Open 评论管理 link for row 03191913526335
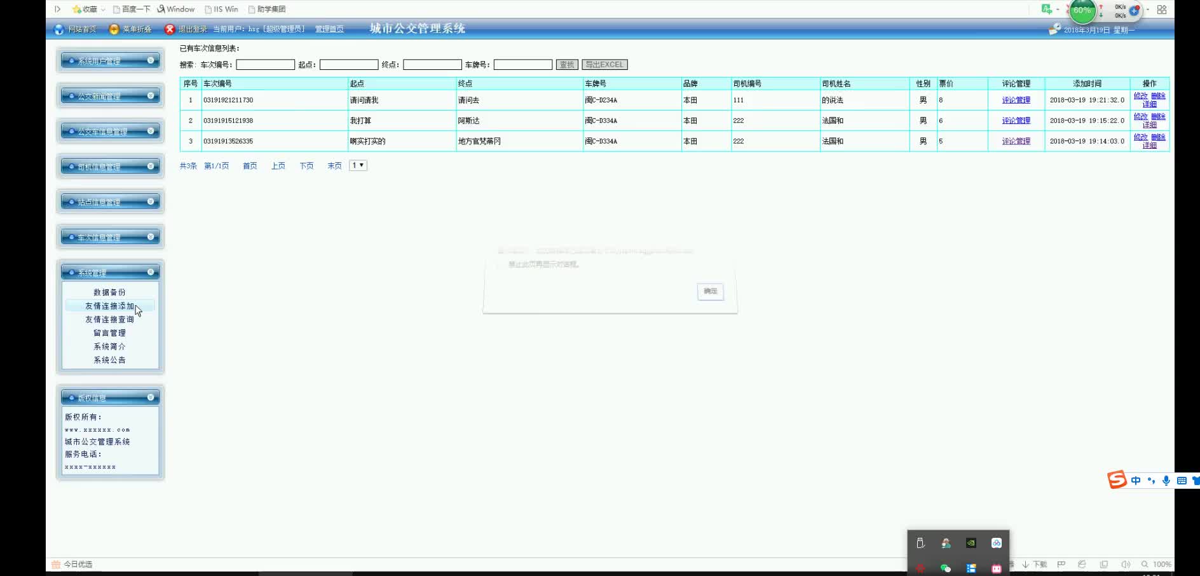Screen dimensions: 1200x576 [x=1016, y=141]
